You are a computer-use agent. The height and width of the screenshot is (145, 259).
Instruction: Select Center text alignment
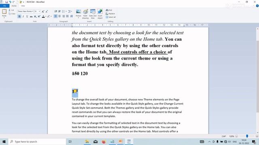pos(59,16)
